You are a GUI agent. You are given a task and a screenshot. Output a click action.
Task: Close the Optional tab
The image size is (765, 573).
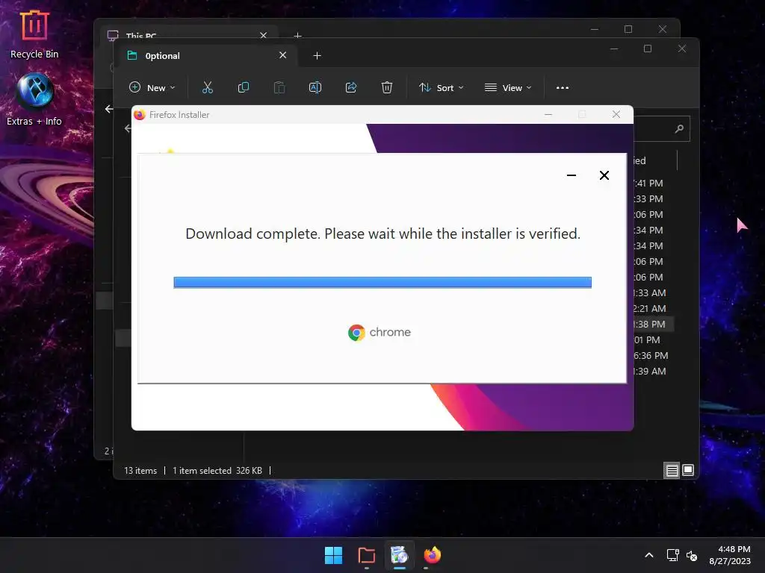pyautogui.click(x=282, y=55)
